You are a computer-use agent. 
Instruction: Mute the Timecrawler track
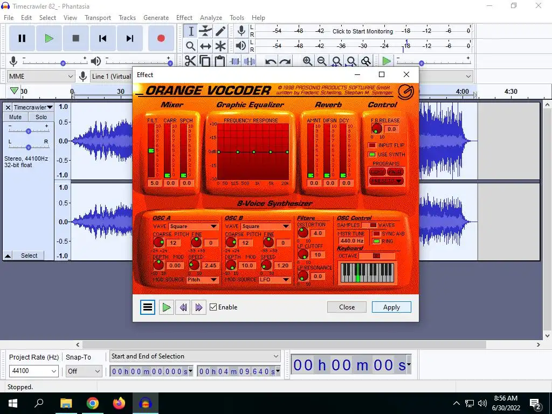click(15, 117)
